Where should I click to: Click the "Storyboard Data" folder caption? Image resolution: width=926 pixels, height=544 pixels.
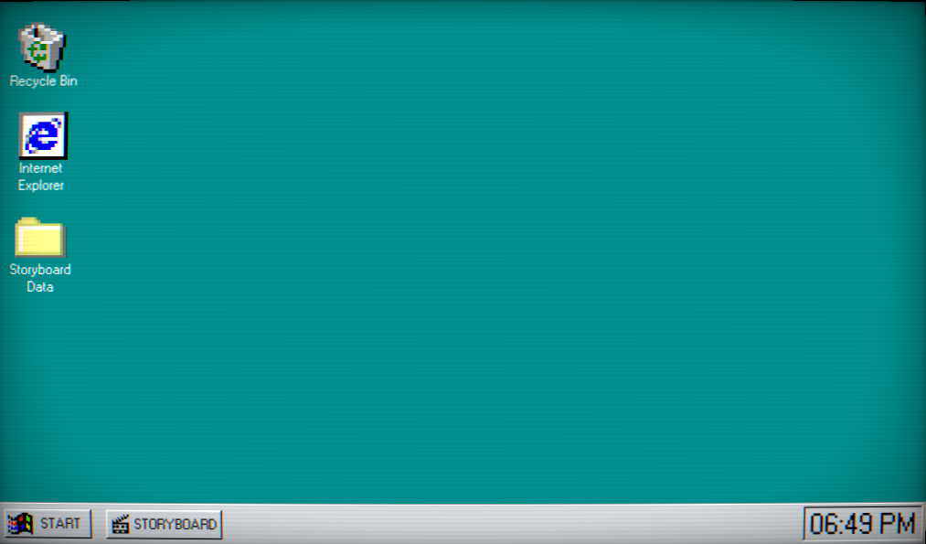click(40, 278)
